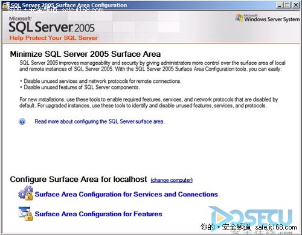Open Surface Area Configuration for Features link

pyautogui.click(x=98, y=214)
